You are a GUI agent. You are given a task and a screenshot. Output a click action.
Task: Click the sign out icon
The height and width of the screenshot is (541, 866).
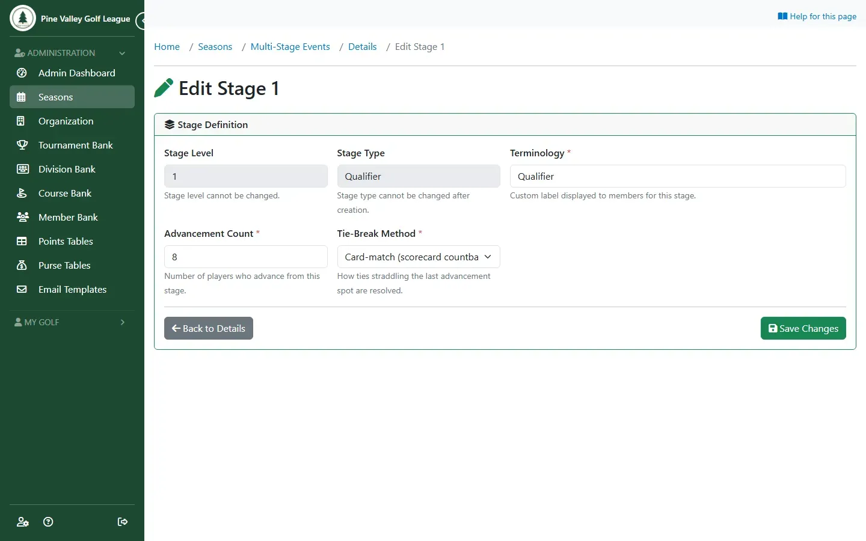[x=123, y=522]
